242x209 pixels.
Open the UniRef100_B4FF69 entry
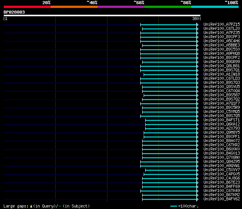coord(222,187)
